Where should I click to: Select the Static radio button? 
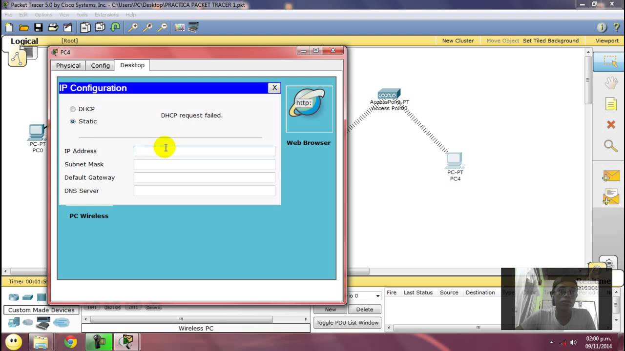click(73, 121)
